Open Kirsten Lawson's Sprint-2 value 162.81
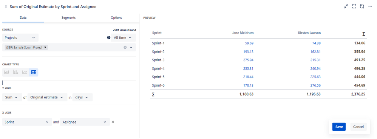 point(315,52)
